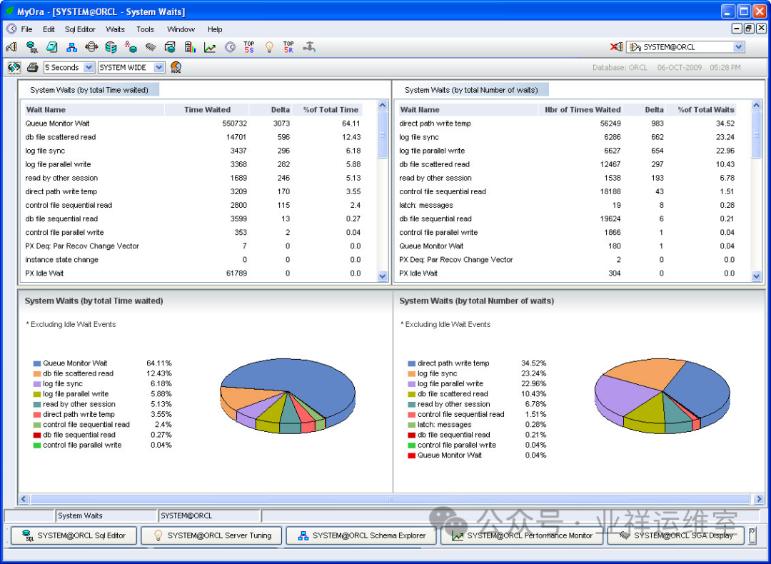Open the Top 5 S sessions icon
This screenshot has width=771, height=564.
coord(249,47)
